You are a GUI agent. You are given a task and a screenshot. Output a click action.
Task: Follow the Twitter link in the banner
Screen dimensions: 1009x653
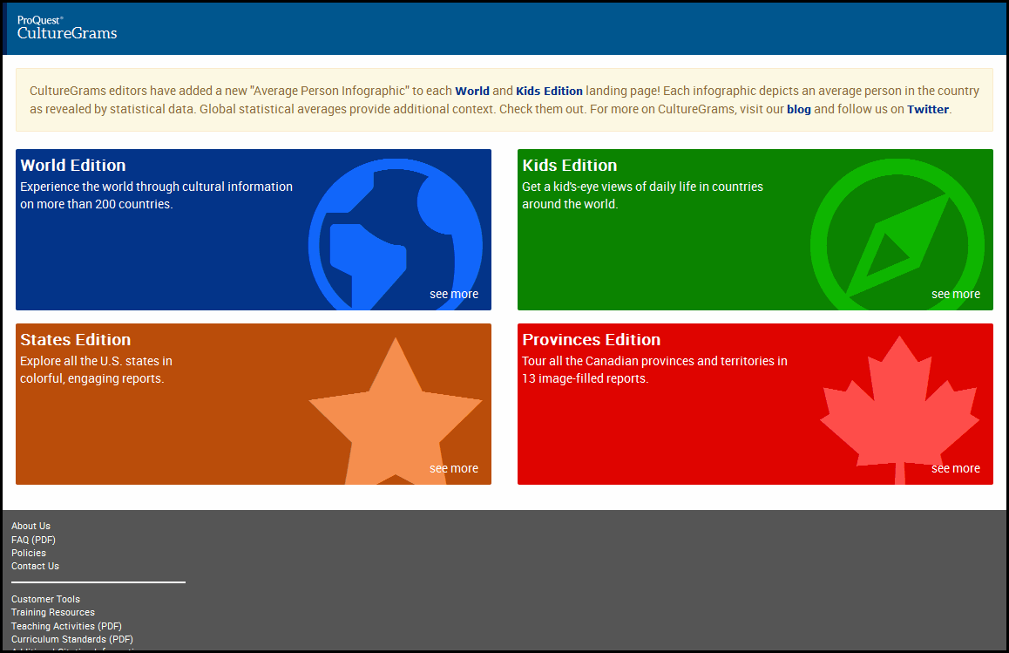pyautogui.click(x=928, y=109)
